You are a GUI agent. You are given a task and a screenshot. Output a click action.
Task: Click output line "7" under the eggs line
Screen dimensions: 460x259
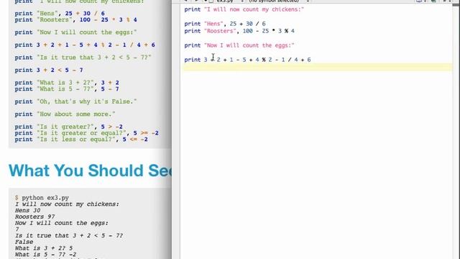(x=17, y=230)
